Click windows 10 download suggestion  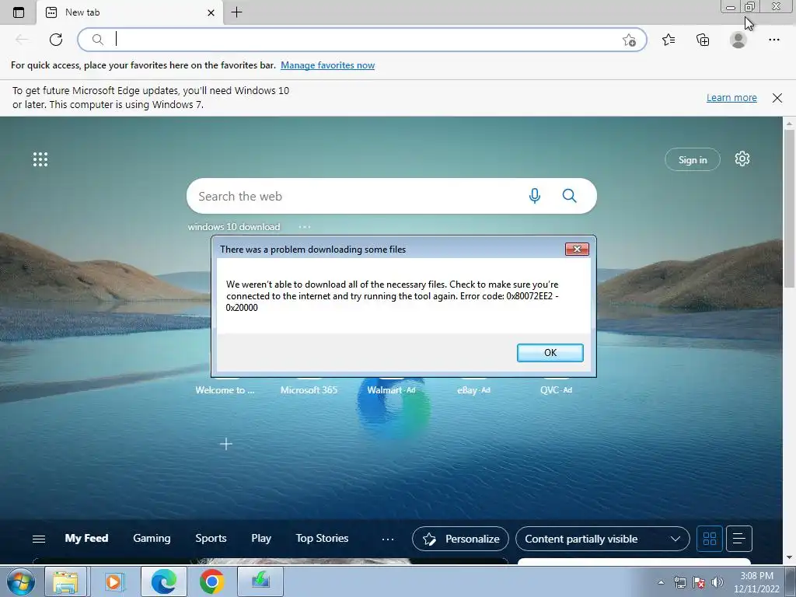tap(234, 227)
